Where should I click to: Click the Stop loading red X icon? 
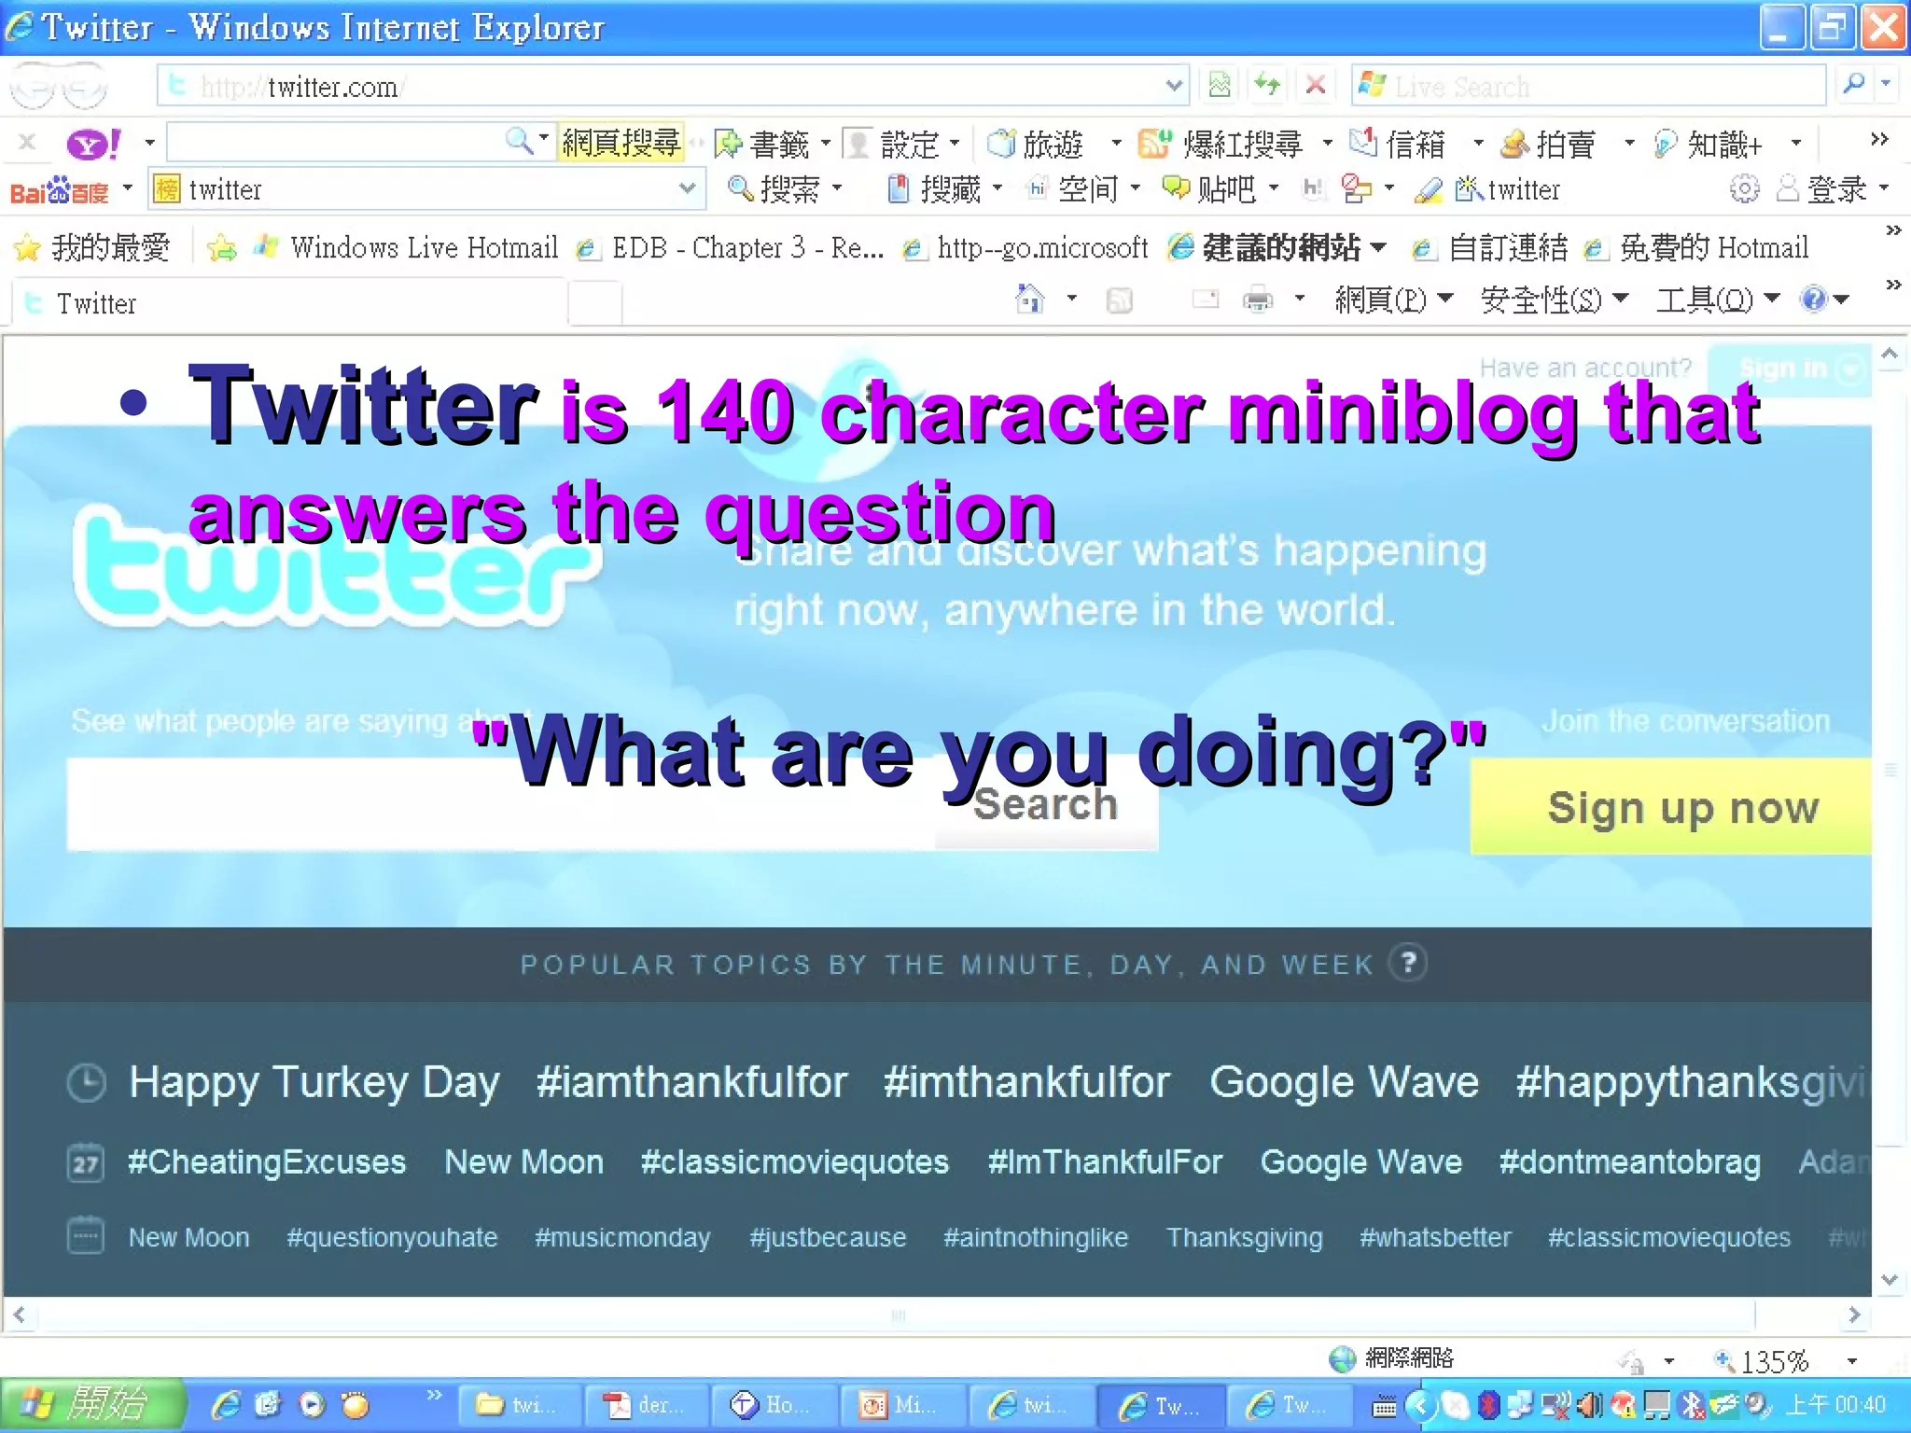pos(1316,86)
